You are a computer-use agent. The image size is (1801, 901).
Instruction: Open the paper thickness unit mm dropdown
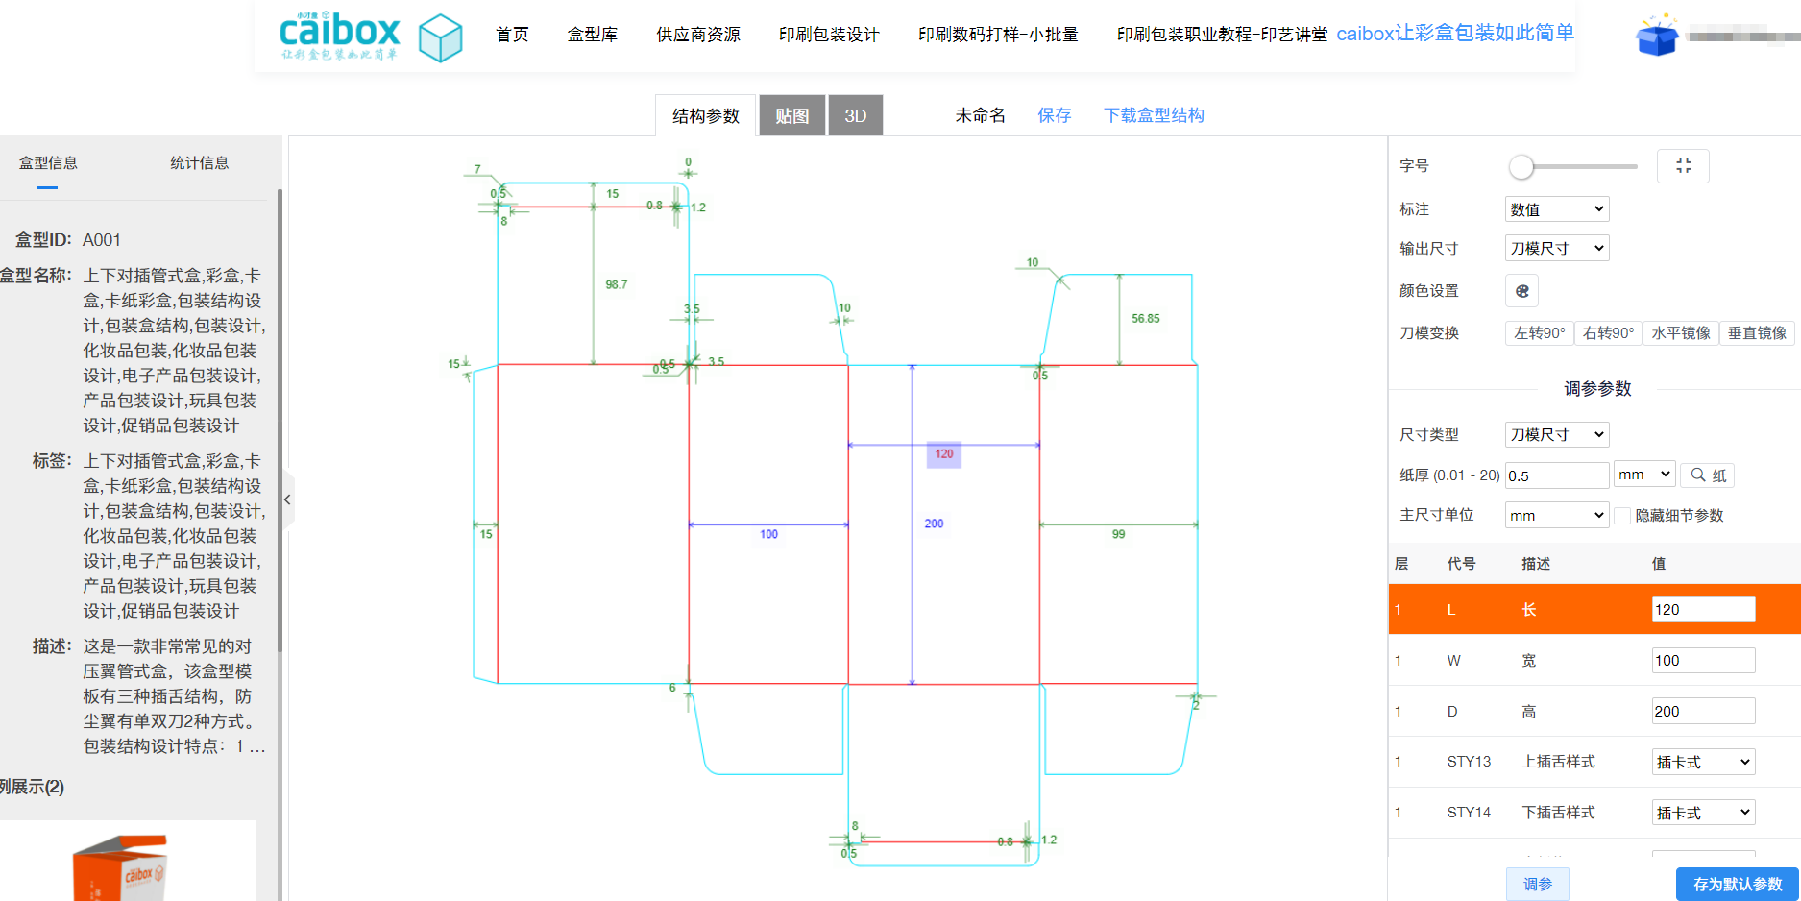click(x=1644, y=475)
